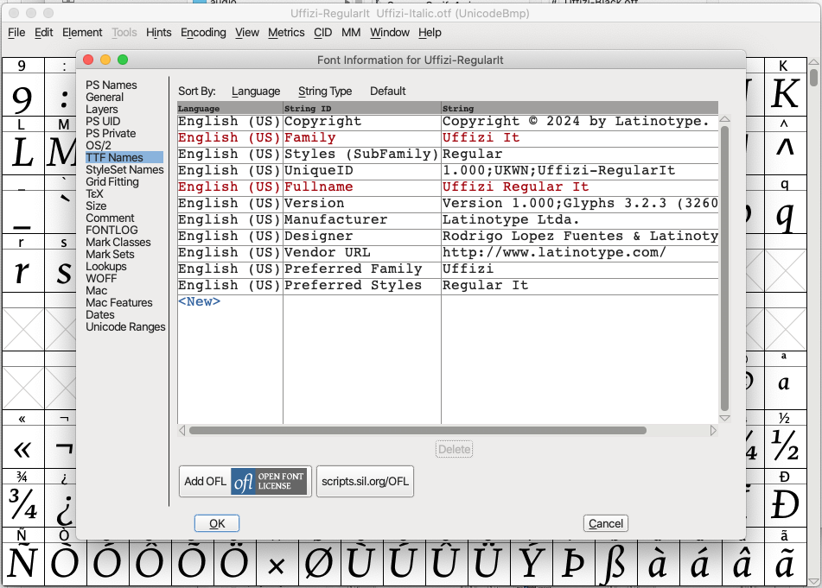Cancel the Font Information dialog
This screenshot has height=588, width=822.
click(x=606, y=523)
